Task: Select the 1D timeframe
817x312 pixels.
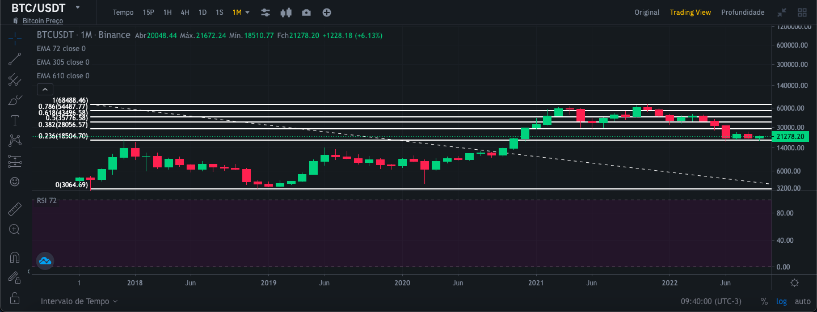Action: [x=203, y=12]
